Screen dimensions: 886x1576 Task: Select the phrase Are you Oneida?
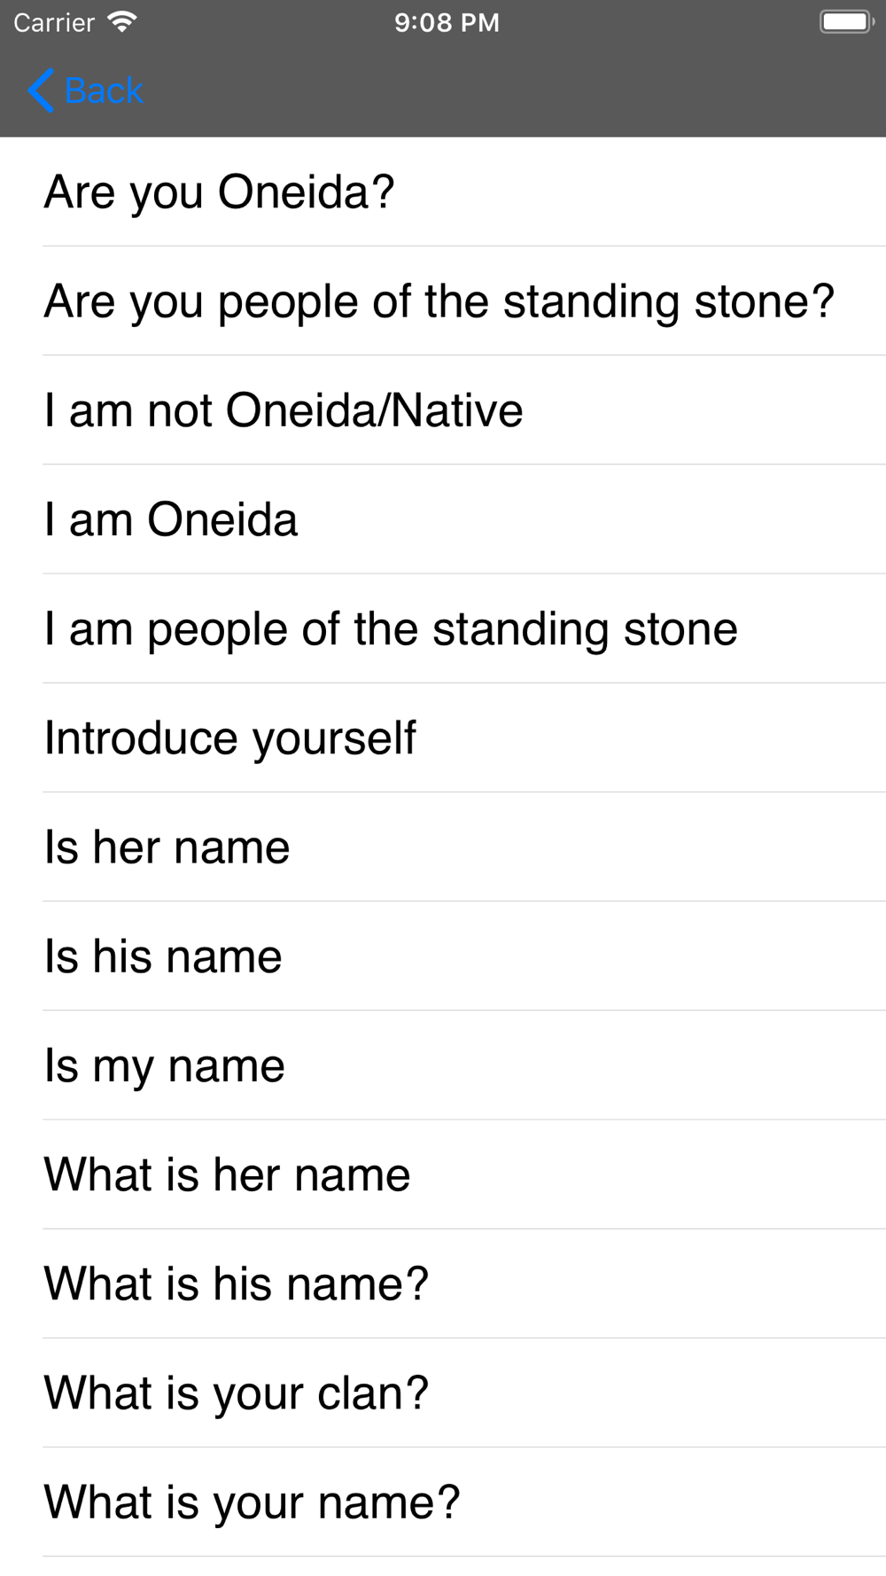443,191
